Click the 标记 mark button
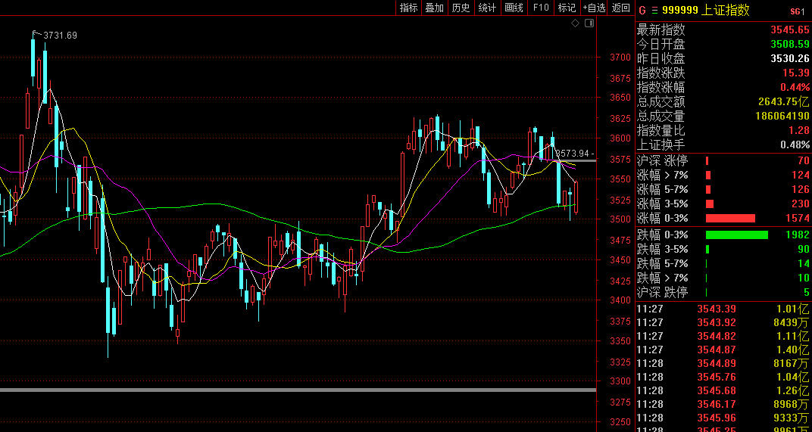The image size is (812, 432). [x=566, y=8]
